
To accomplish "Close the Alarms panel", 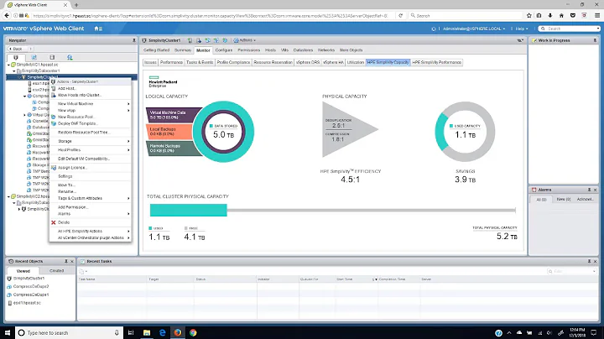I will pos(595,190).
